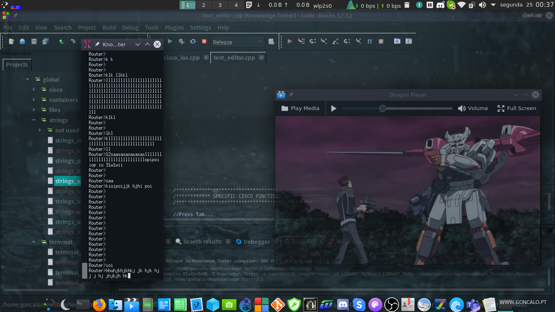
Task: Open the View menu
Action: (x=41, y=28)
